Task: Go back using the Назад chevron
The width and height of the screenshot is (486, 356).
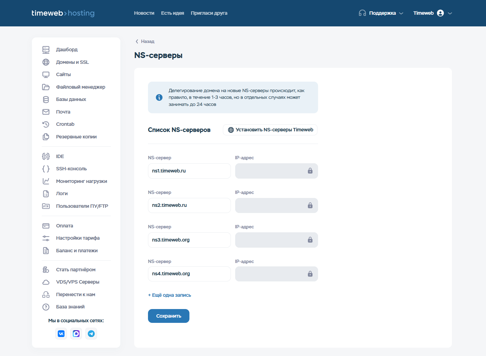Action: (x=137, y=41)
